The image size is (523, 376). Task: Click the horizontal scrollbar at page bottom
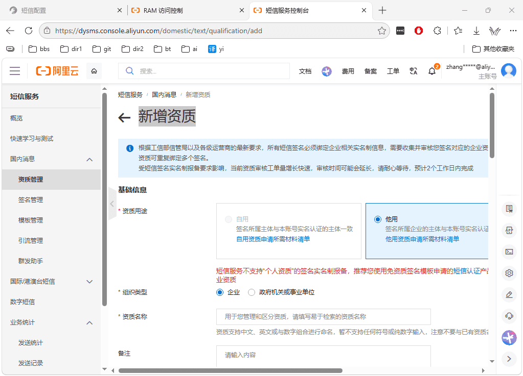(x=230, y=371)
